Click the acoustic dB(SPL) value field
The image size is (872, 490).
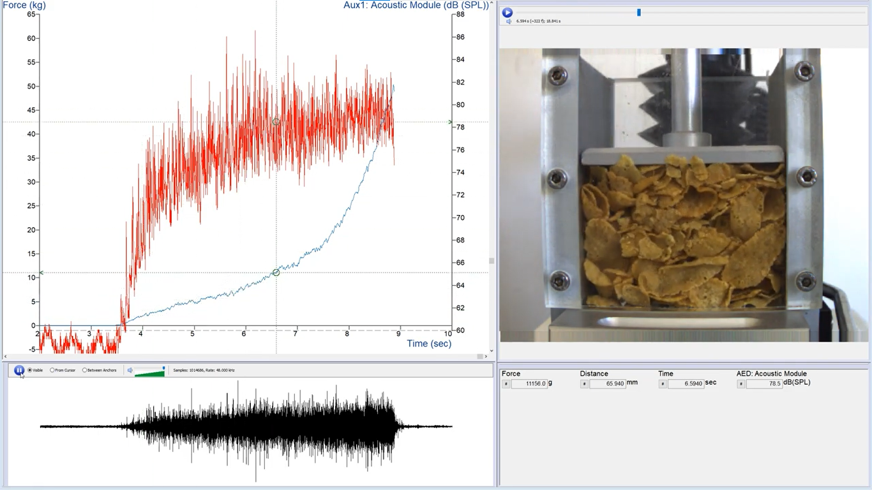tap(763, 384)
